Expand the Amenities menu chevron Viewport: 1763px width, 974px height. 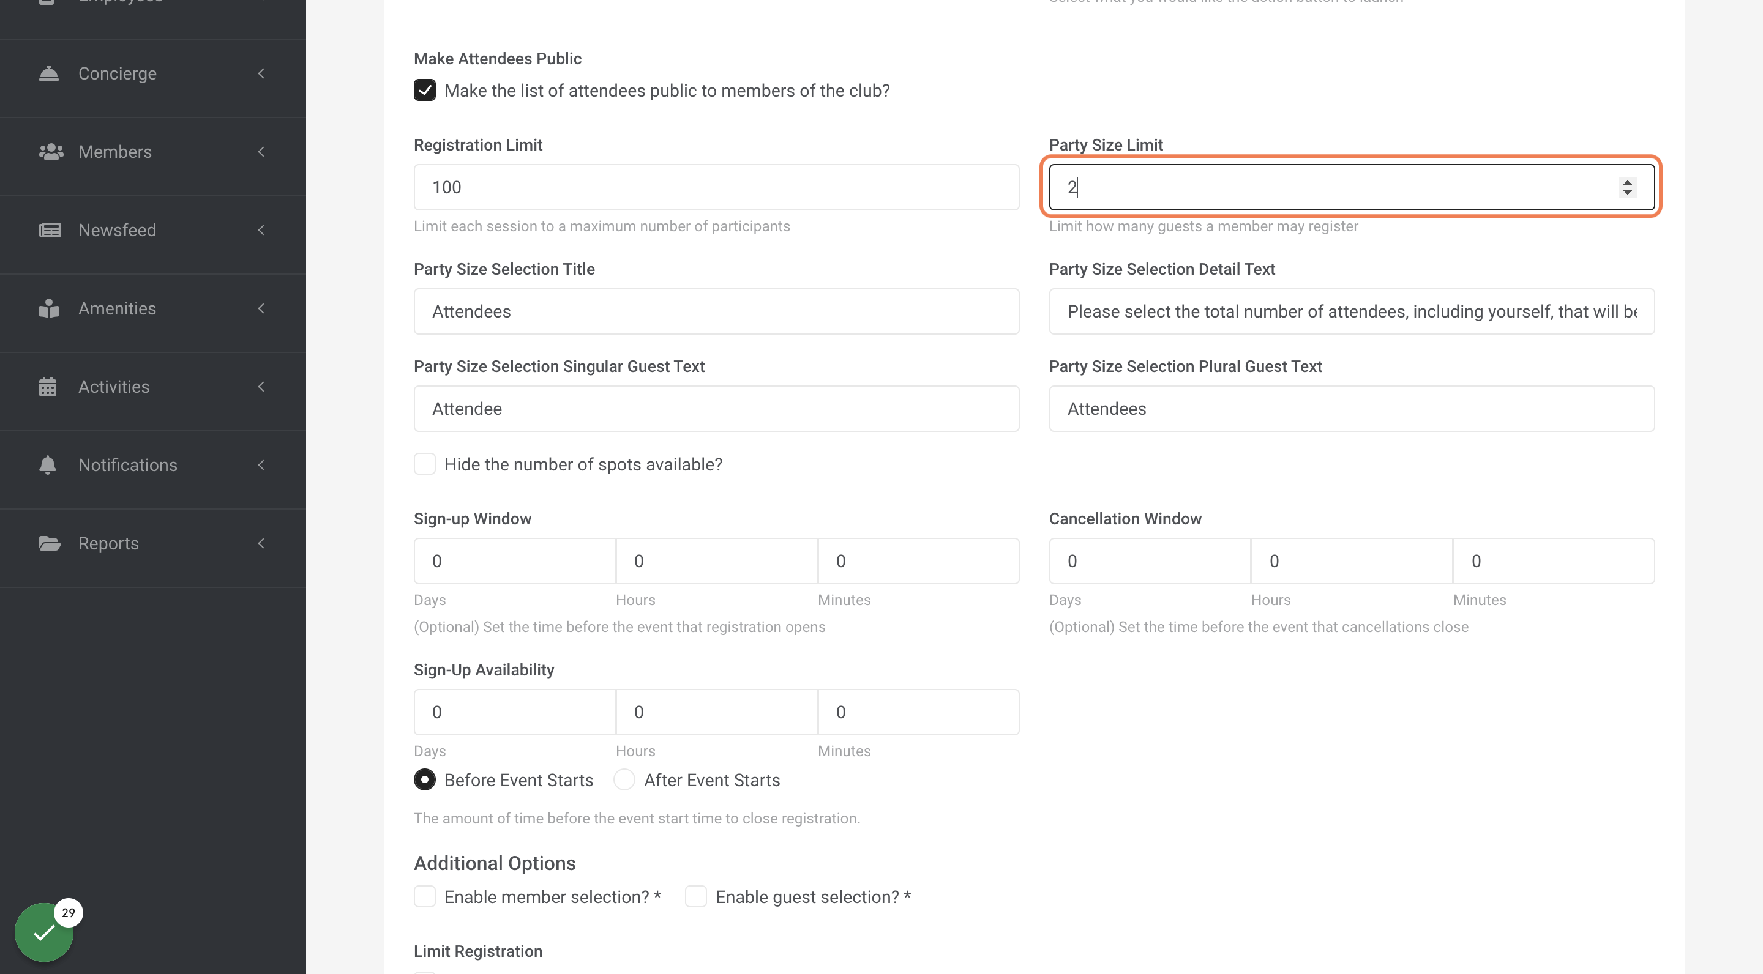coord(261,308)
